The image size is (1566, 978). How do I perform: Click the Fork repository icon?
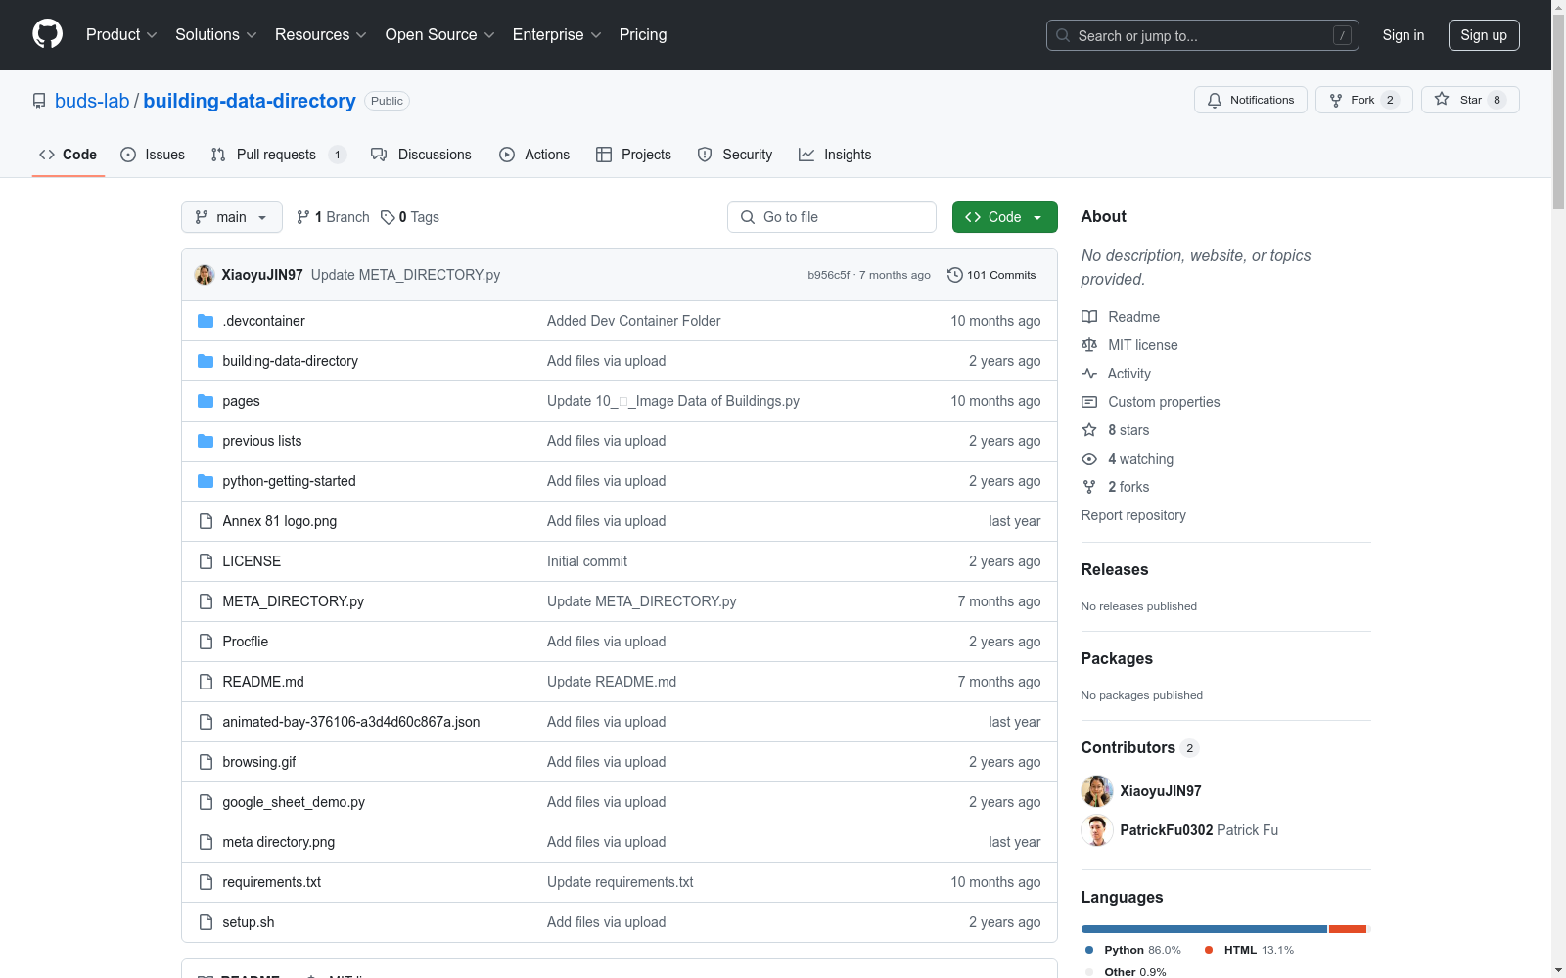click(1336, 100)
